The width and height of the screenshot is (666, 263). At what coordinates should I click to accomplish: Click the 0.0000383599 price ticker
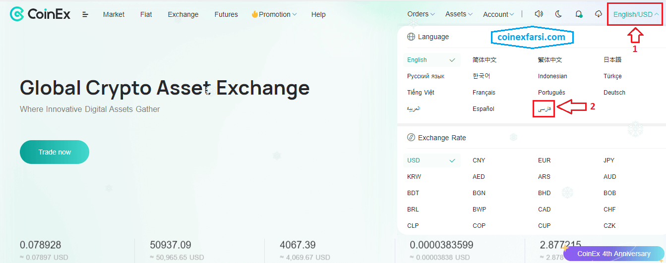click(441, 245)
